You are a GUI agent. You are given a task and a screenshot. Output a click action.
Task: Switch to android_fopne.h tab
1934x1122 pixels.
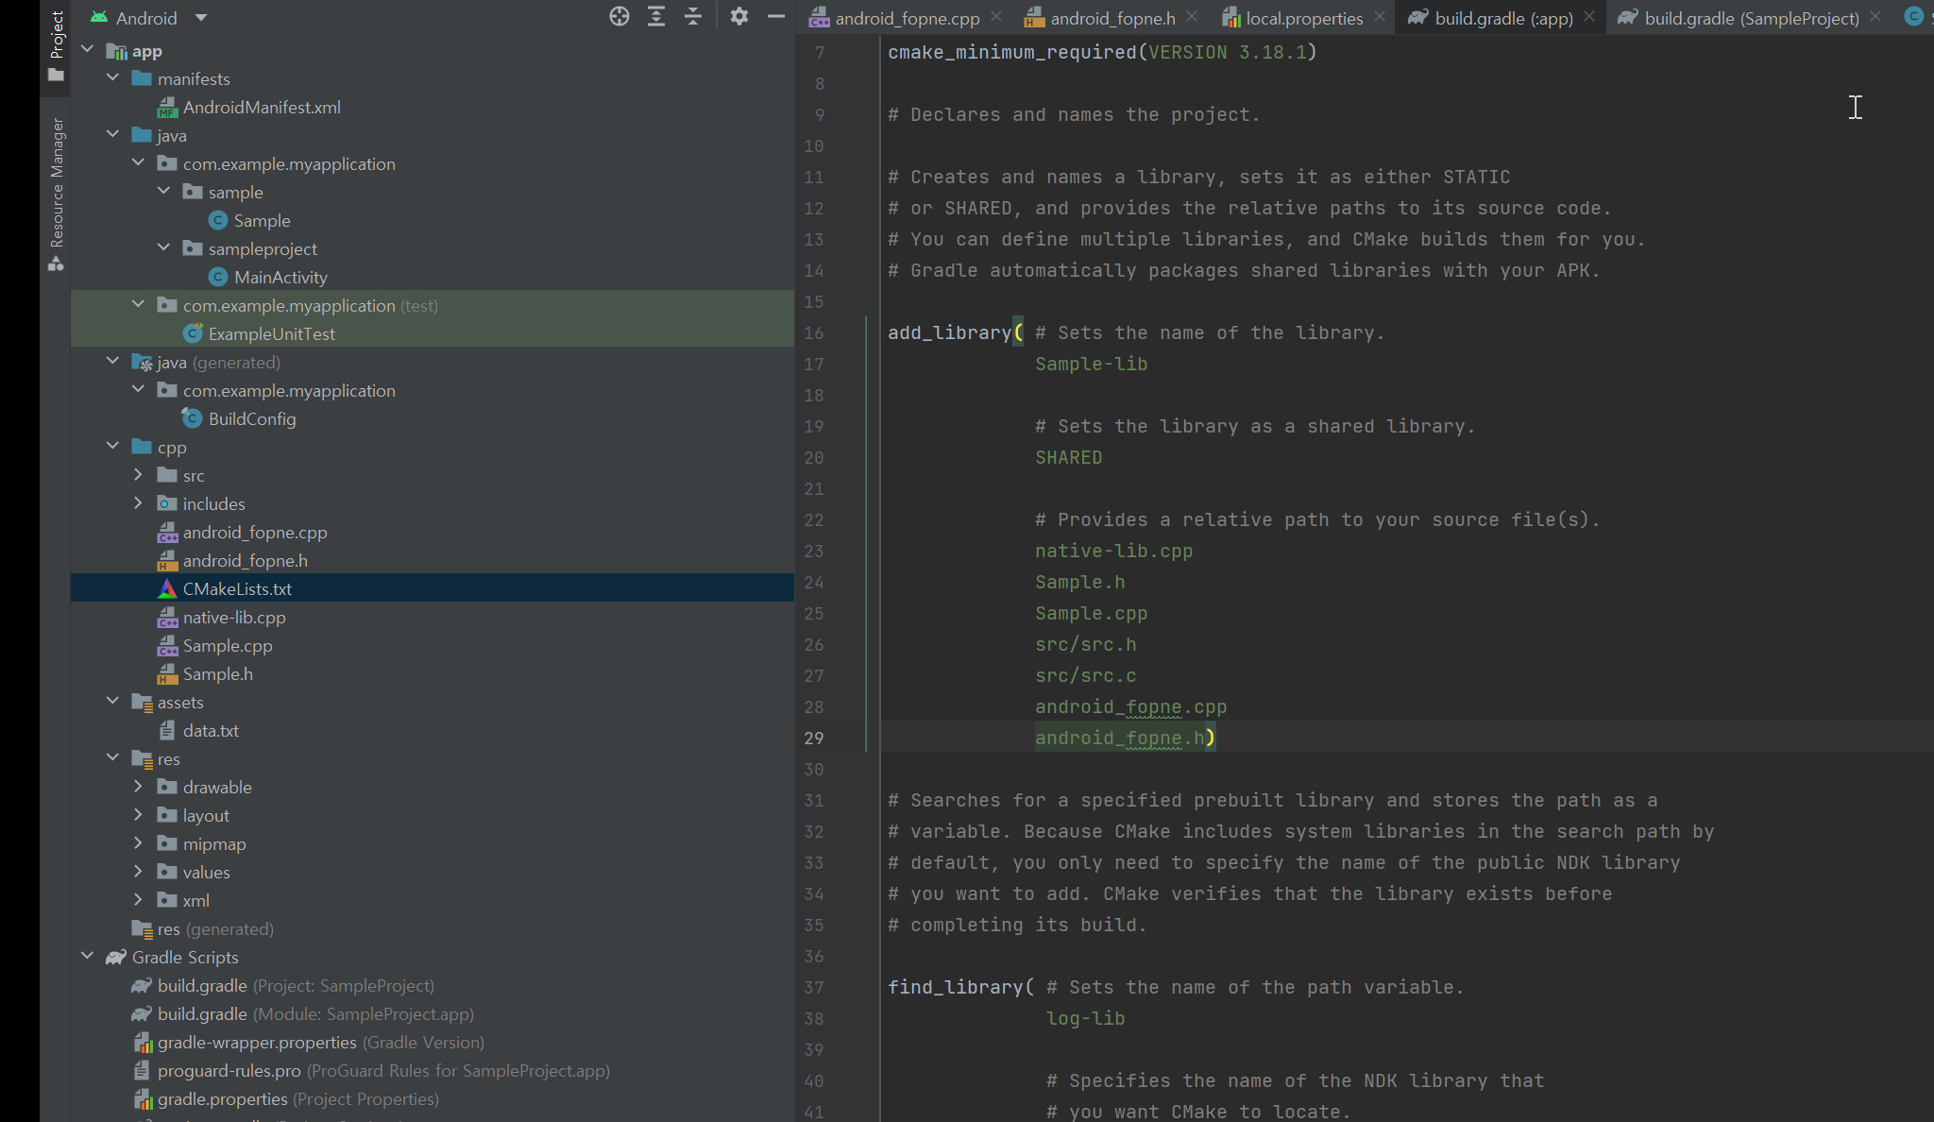pos(1111,18)
